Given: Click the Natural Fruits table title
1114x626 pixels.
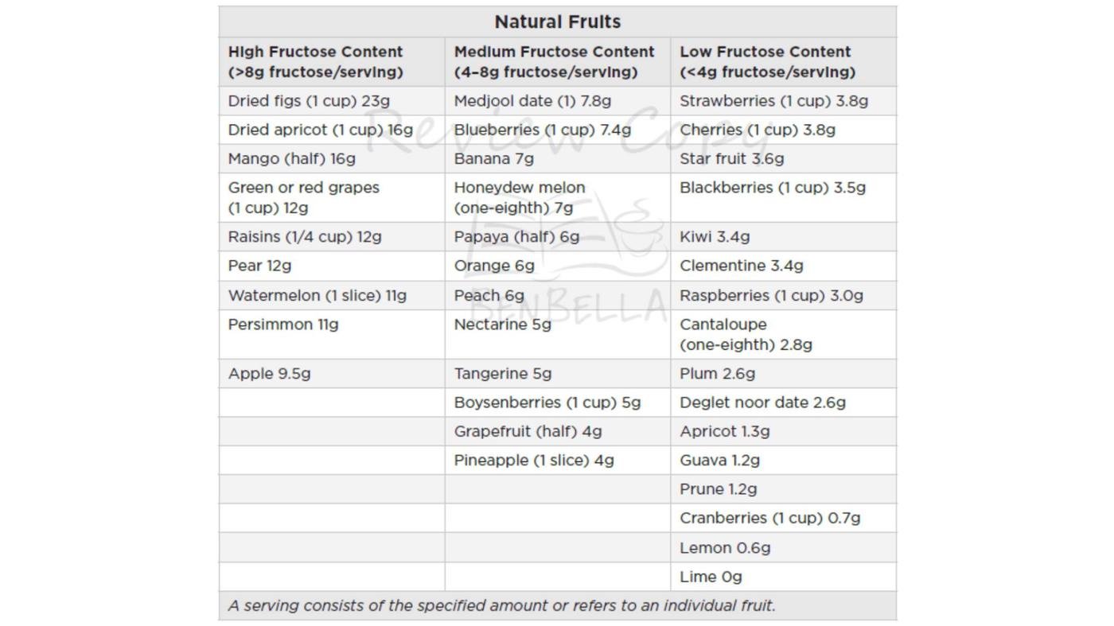Looking at the screenshot, I should pyautogui.click(x=557, y=21).
